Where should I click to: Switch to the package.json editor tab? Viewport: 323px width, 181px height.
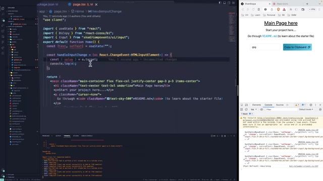pos(48,5)
